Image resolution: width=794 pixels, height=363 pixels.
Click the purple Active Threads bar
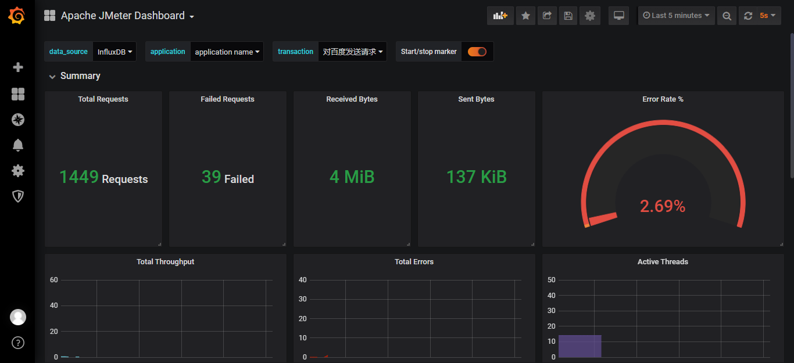pyautogui.click(x=580, y=346)
